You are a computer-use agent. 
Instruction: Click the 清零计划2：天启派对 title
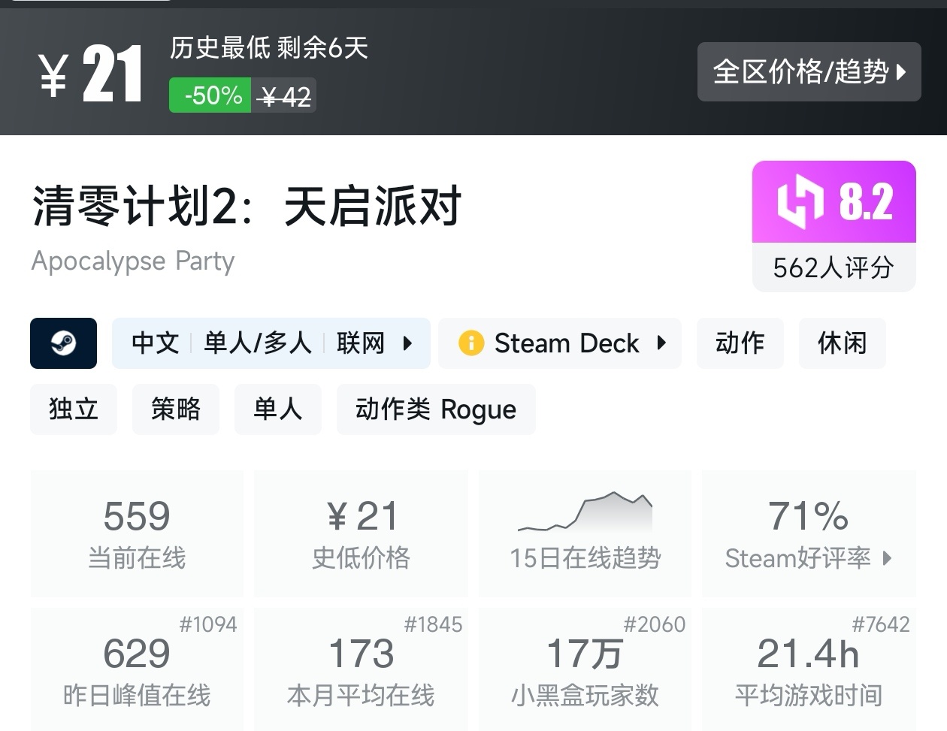pyautogui.click(x=247, y=206)
